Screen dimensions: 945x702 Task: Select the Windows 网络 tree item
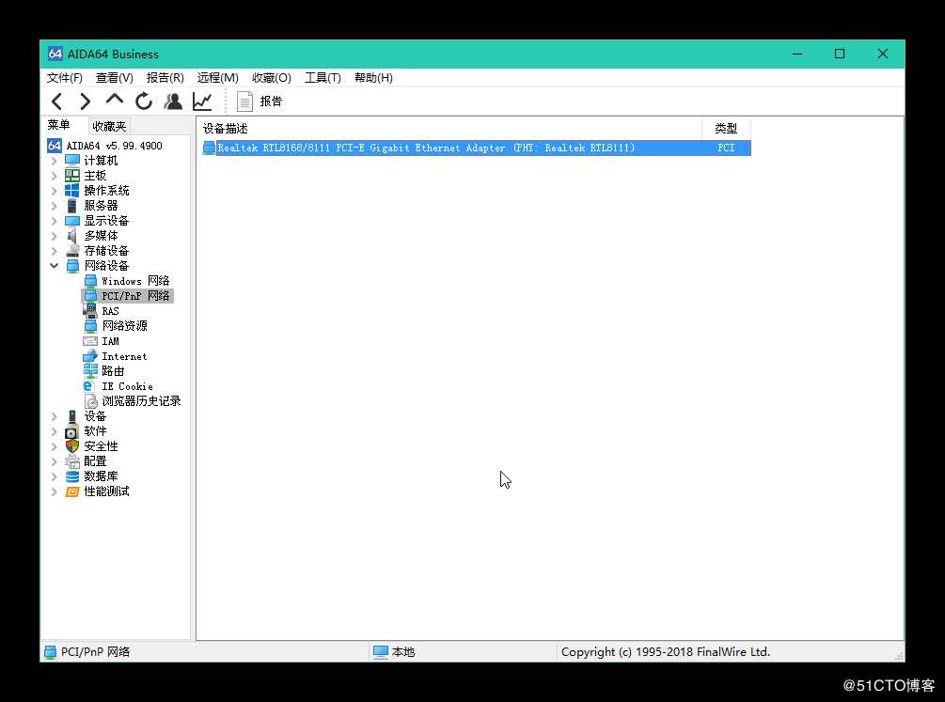[x=127, y=281]
